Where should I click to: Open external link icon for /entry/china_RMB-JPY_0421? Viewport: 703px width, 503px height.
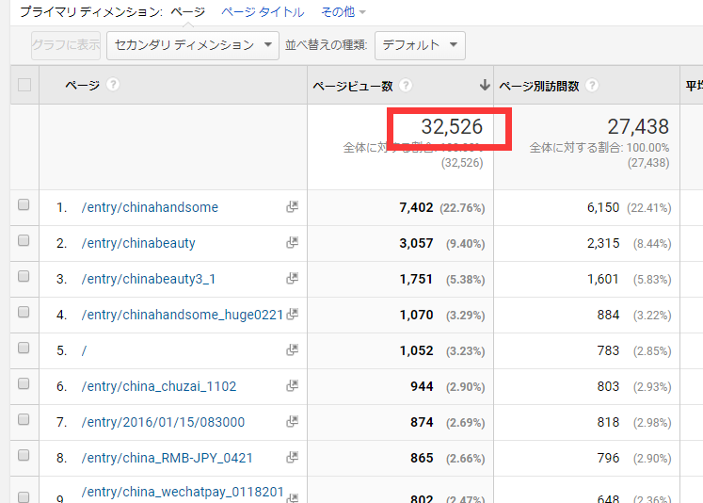[293, 458]
